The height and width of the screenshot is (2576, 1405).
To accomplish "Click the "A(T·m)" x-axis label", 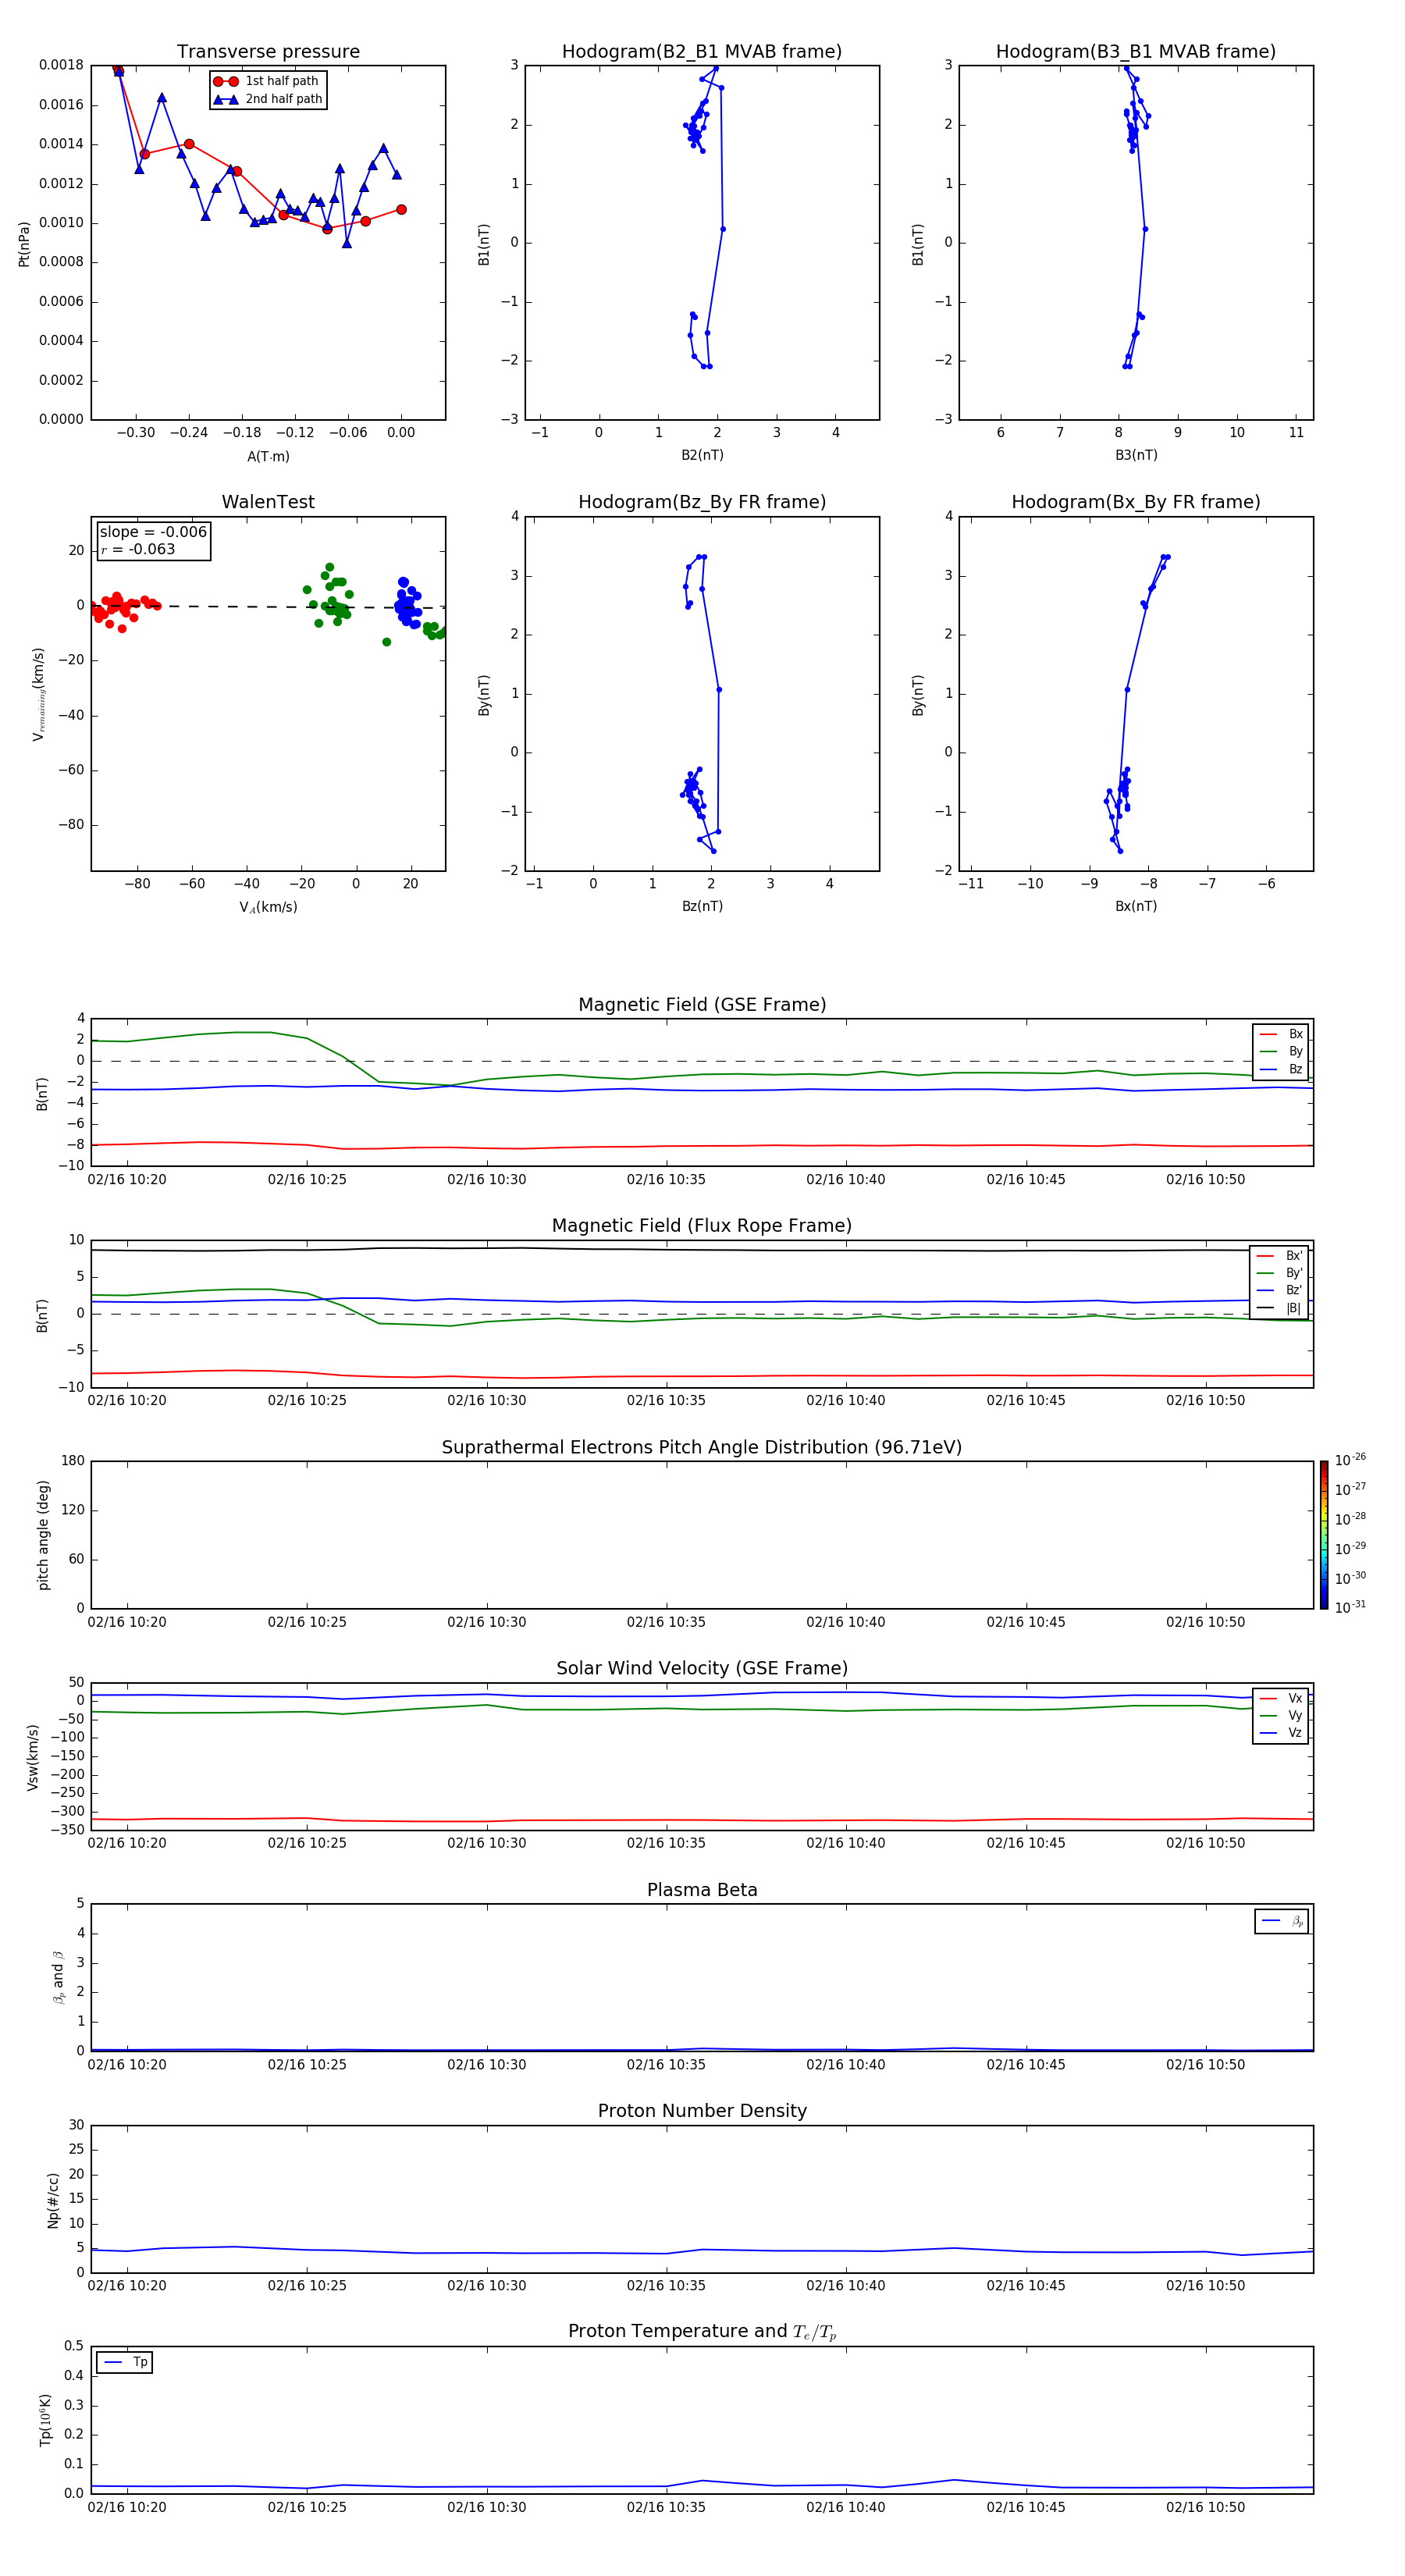I will tap(268, 456).
